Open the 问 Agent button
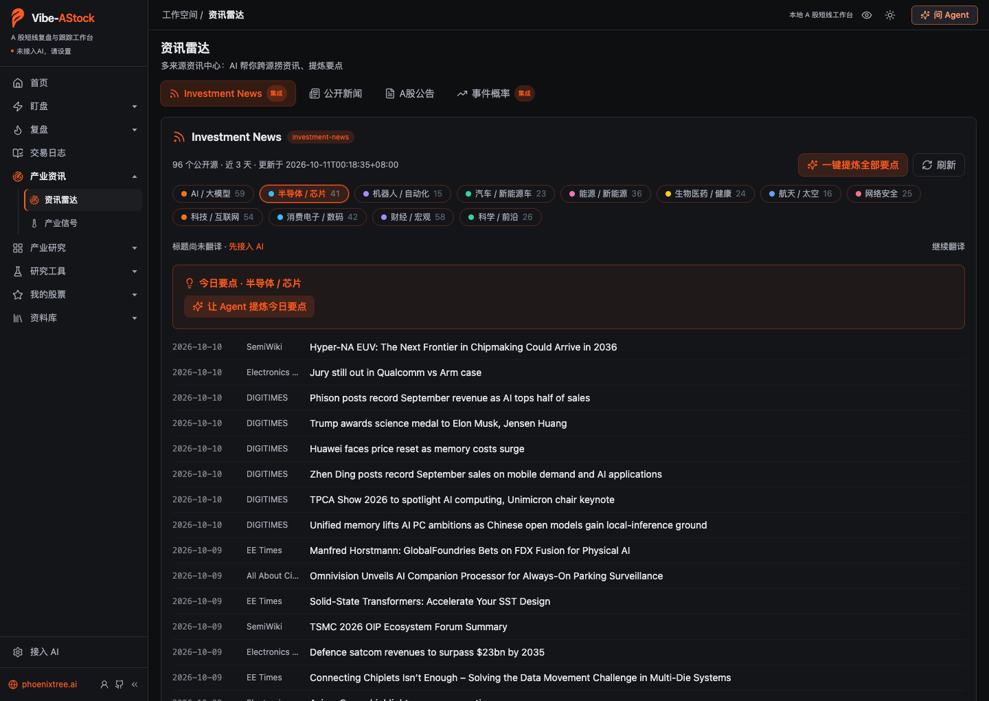Image resolution: width=989 pixels, height=701 pixels. point(944,15)
